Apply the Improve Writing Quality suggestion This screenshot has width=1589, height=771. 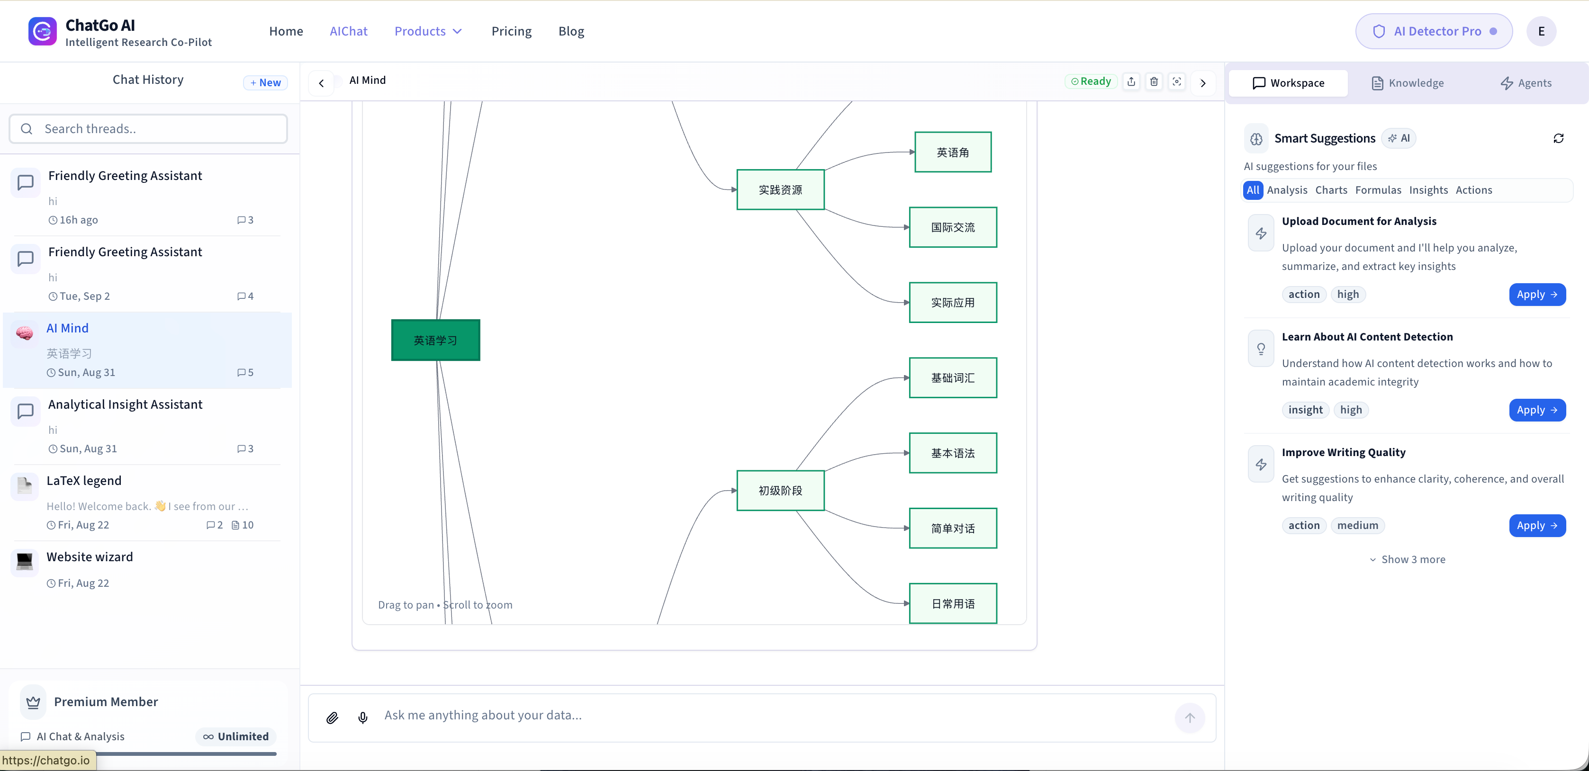tap(1536, 526)
